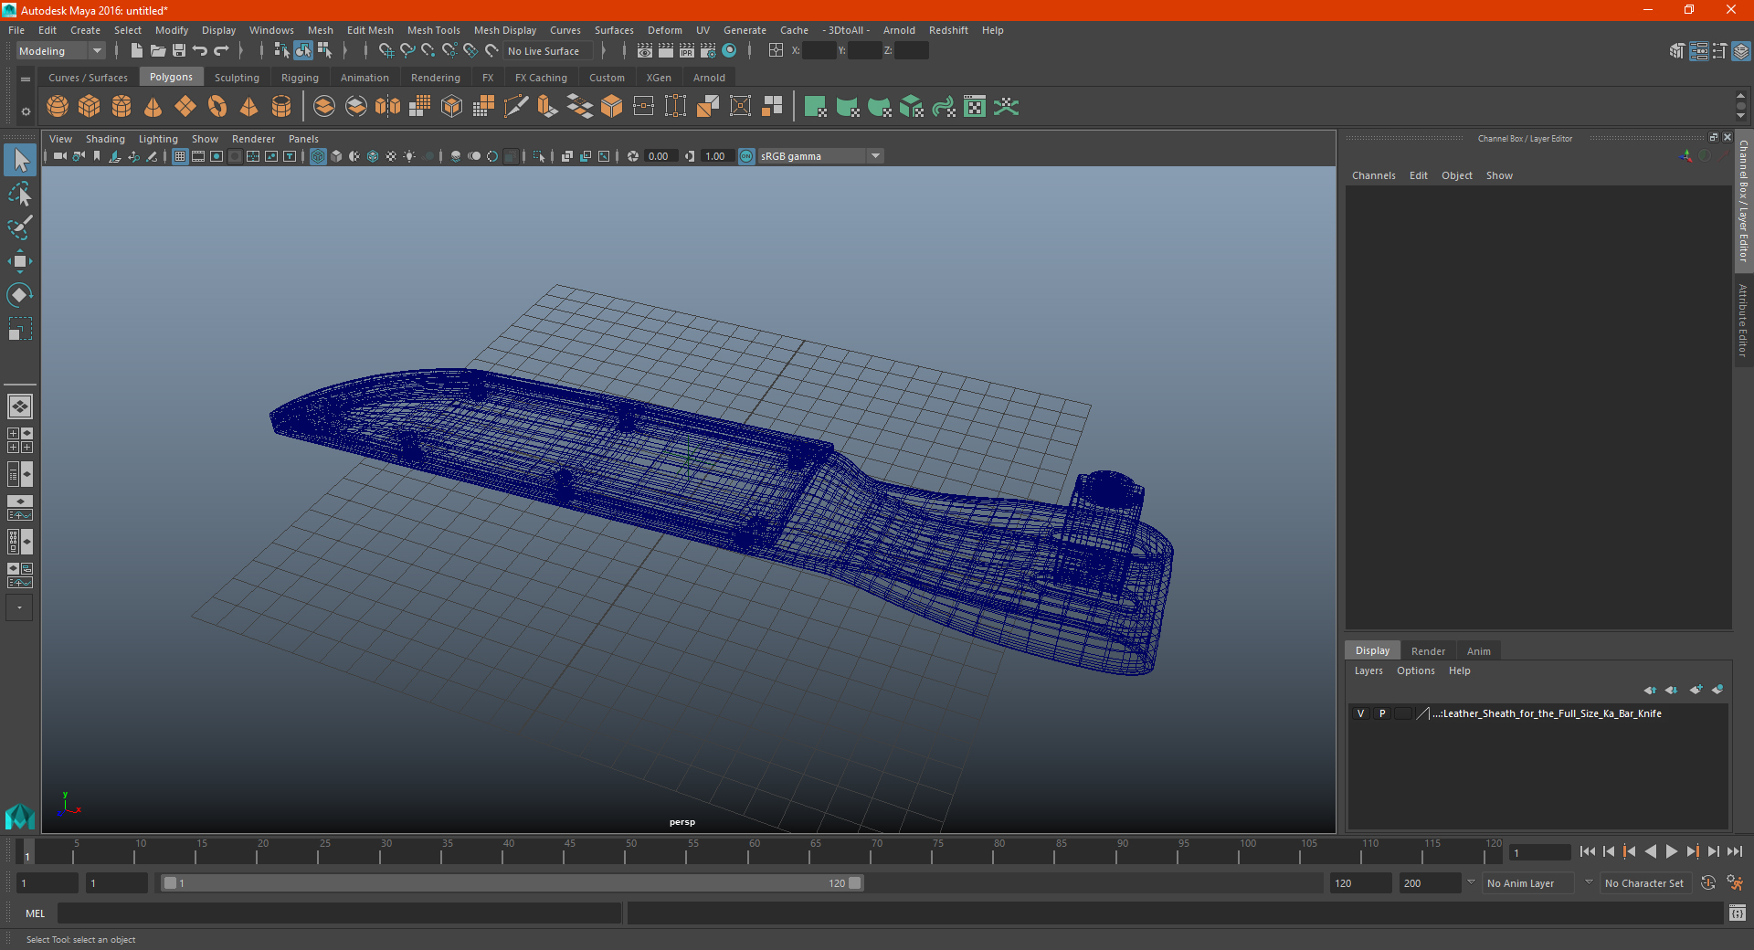Create a polygon pyramid from the shelf
Image resolution: width=1754 pixels, height=950 pixels.
(x=249, y=107)
